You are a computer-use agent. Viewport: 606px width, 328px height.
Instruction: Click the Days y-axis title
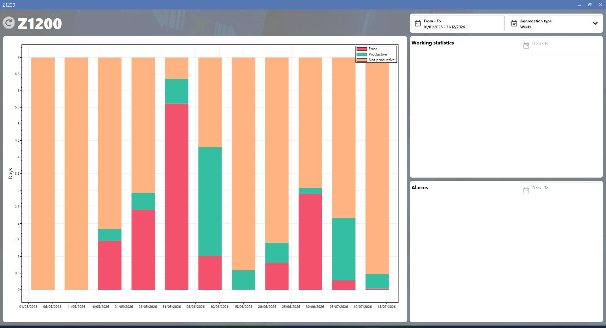(10, 173)
